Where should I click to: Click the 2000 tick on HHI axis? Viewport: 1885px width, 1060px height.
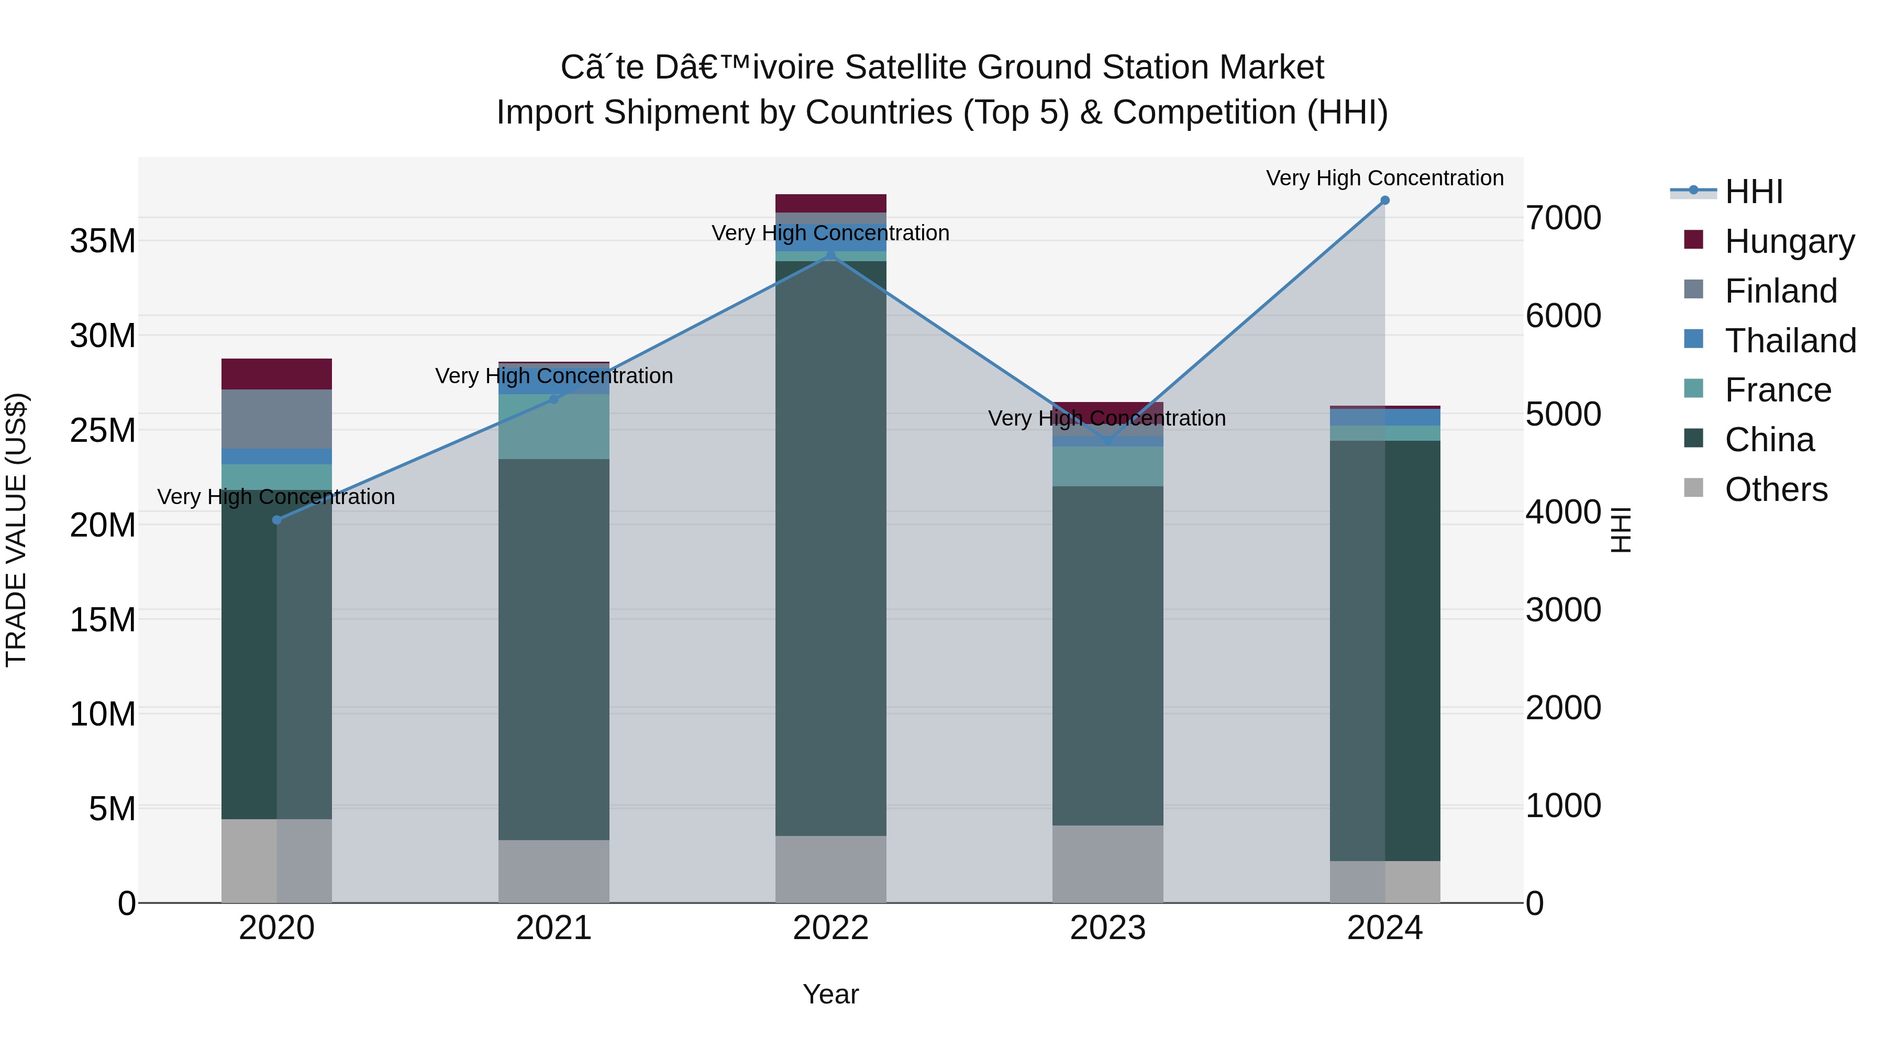pos(1564,707)
